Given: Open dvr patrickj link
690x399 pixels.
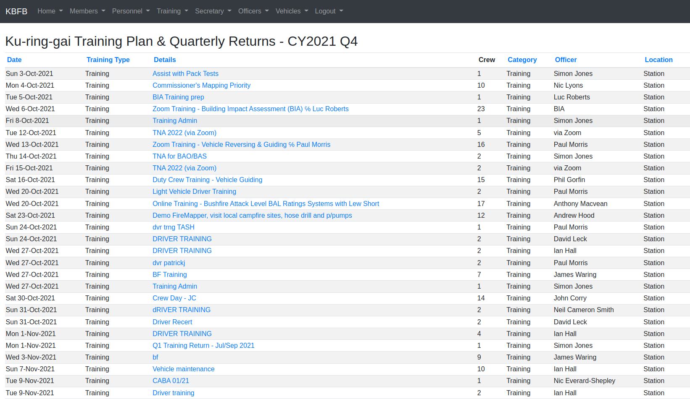Looking at the screenshot, I should (169, 263).
